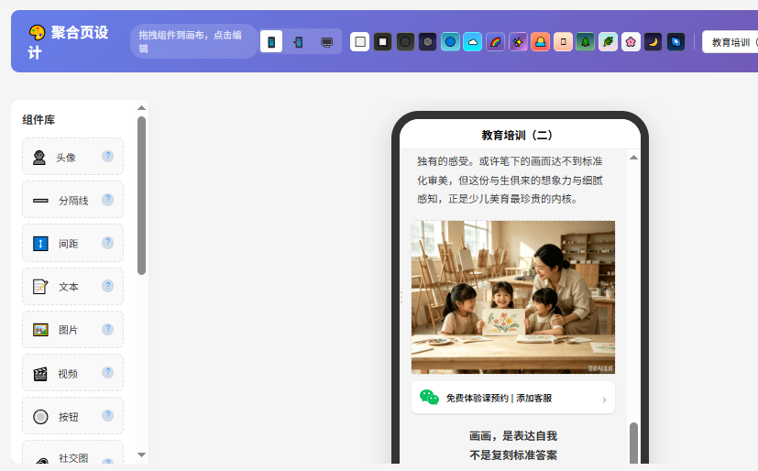This screenshot has width=758, height=471.
Task: Open help for 间距 component
Action: pos(108,243)
